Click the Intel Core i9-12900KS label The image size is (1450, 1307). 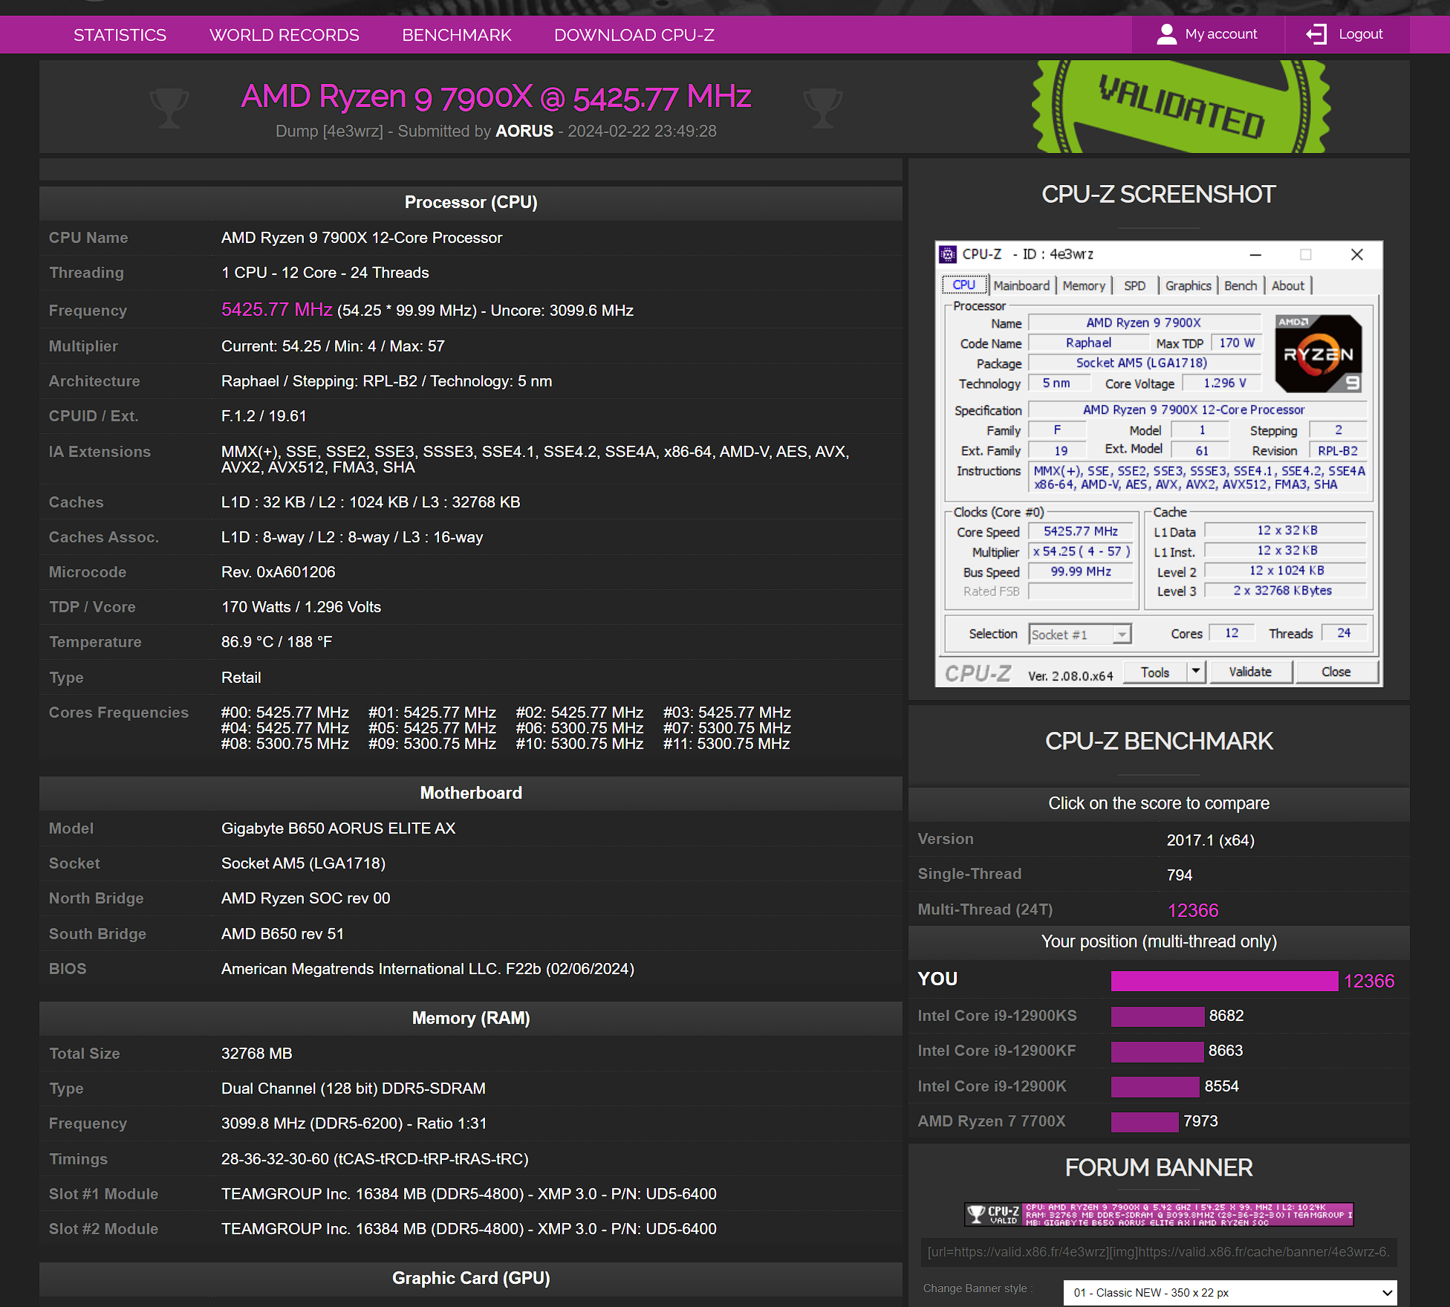(997, 1016)
